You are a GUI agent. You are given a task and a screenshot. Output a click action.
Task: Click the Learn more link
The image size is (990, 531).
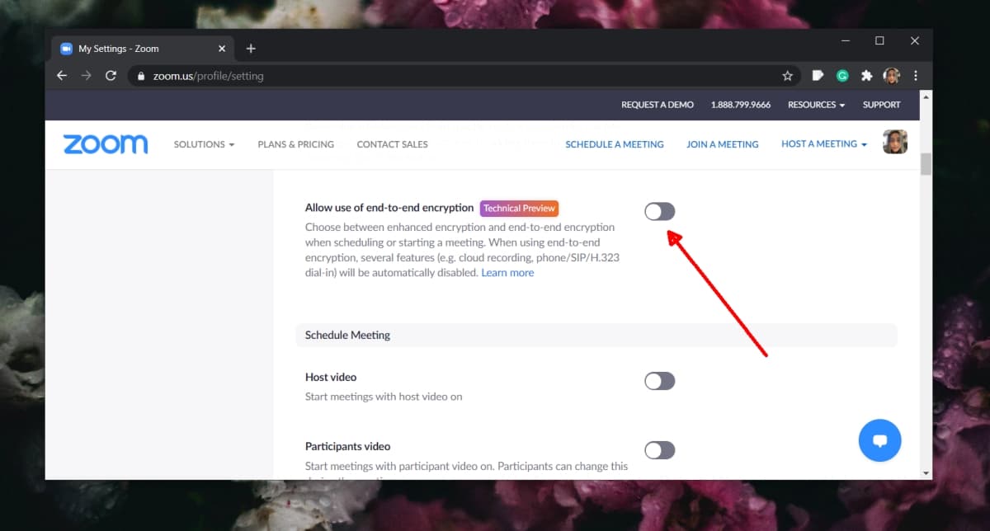[507, 273]
